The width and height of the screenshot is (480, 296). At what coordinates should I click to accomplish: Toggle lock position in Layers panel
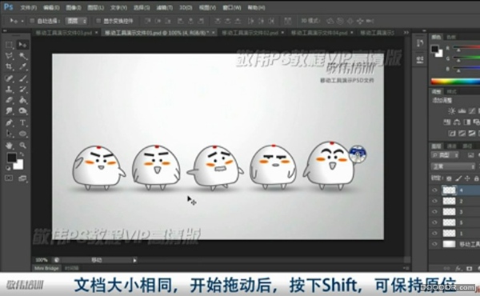tap(467, 178)
